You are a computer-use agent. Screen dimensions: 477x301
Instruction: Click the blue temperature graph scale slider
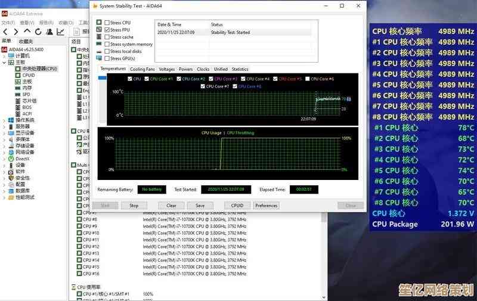pos(101,77)
